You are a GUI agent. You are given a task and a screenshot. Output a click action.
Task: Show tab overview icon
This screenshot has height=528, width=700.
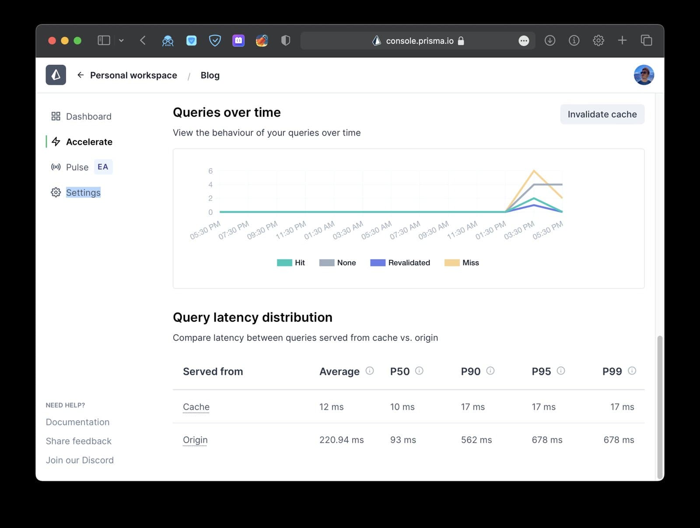tap(646, 41)
